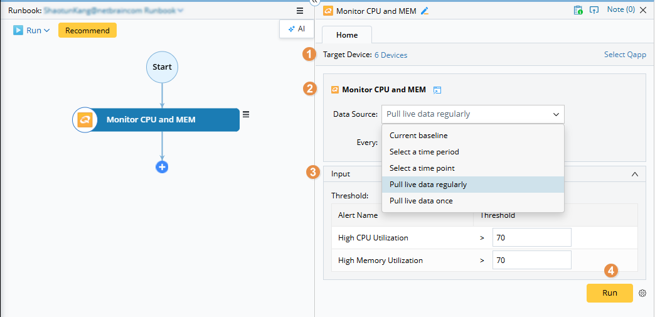
Task: Click the share screen icon near Note
Action: coord(594,10)
